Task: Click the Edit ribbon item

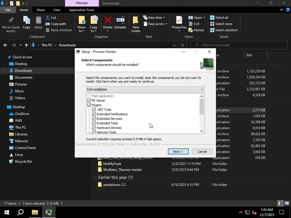Action: [x=194, y=24]
